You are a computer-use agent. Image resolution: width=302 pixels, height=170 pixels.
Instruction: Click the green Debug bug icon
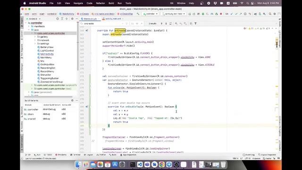[x=203, y=14]
